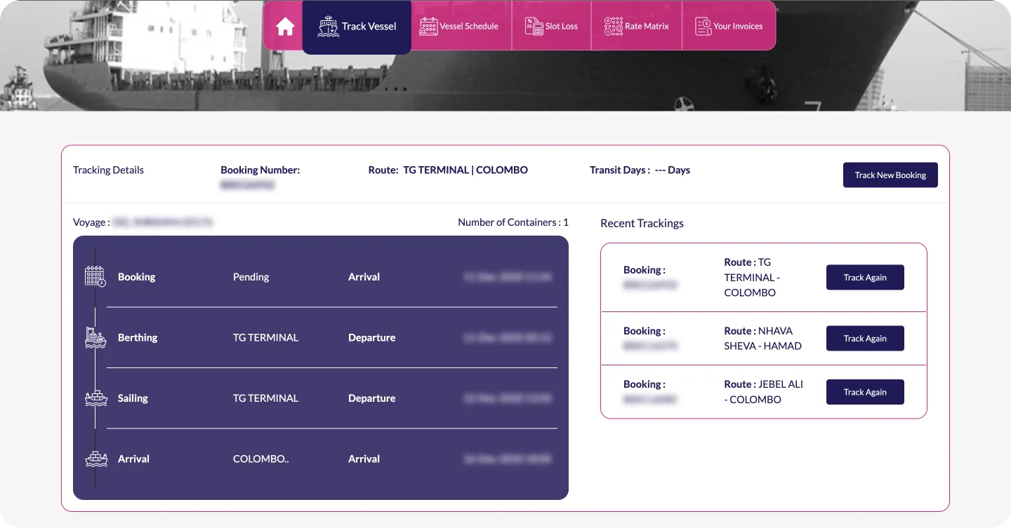Track Again the NHAVA SHEVA - HAMAD booking
Screen dimensions: 1011x528
tap(865, 339)
